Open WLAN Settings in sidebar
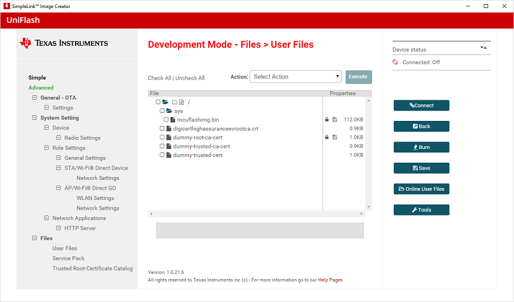514x302 pixels. point(95,198)
